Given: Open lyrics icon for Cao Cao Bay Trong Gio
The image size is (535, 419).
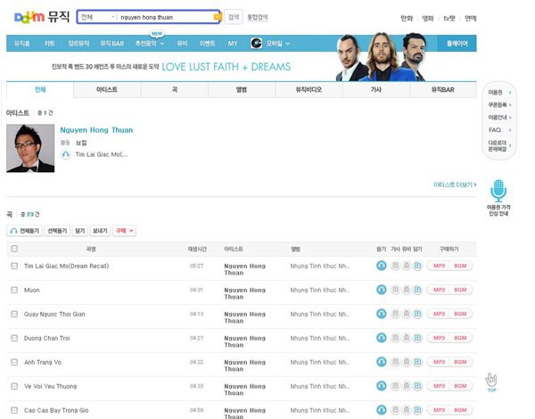Looking at the screenshot, I should (x=395, y=410).
